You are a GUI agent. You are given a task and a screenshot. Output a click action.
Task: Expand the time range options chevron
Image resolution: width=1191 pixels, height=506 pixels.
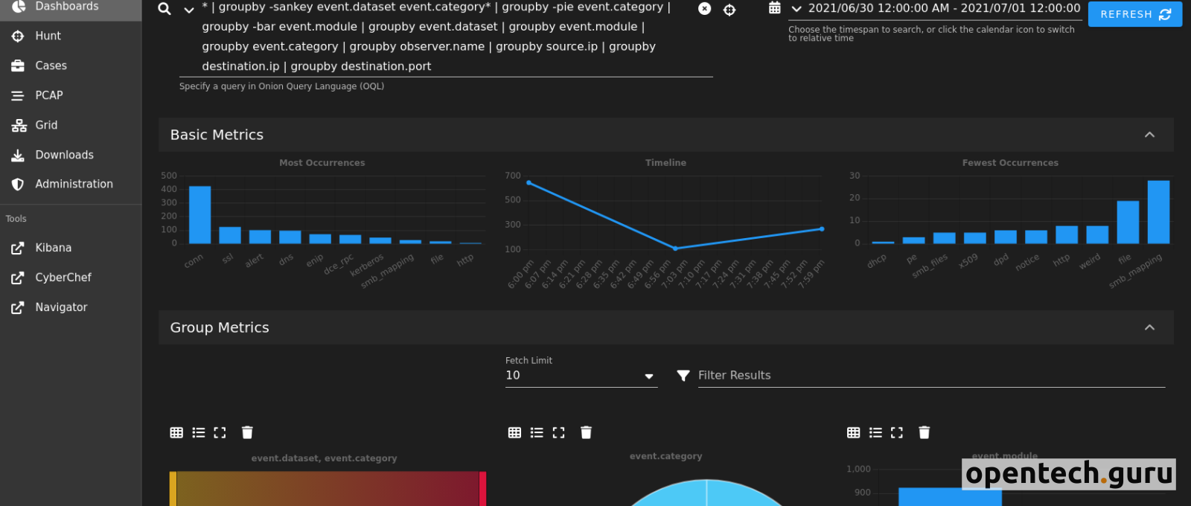pos(796,9)
